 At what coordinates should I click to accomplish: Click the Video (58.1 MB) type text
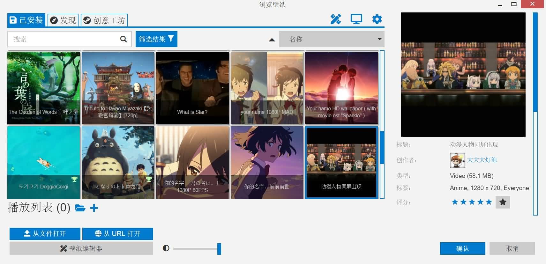coord(472,176)
